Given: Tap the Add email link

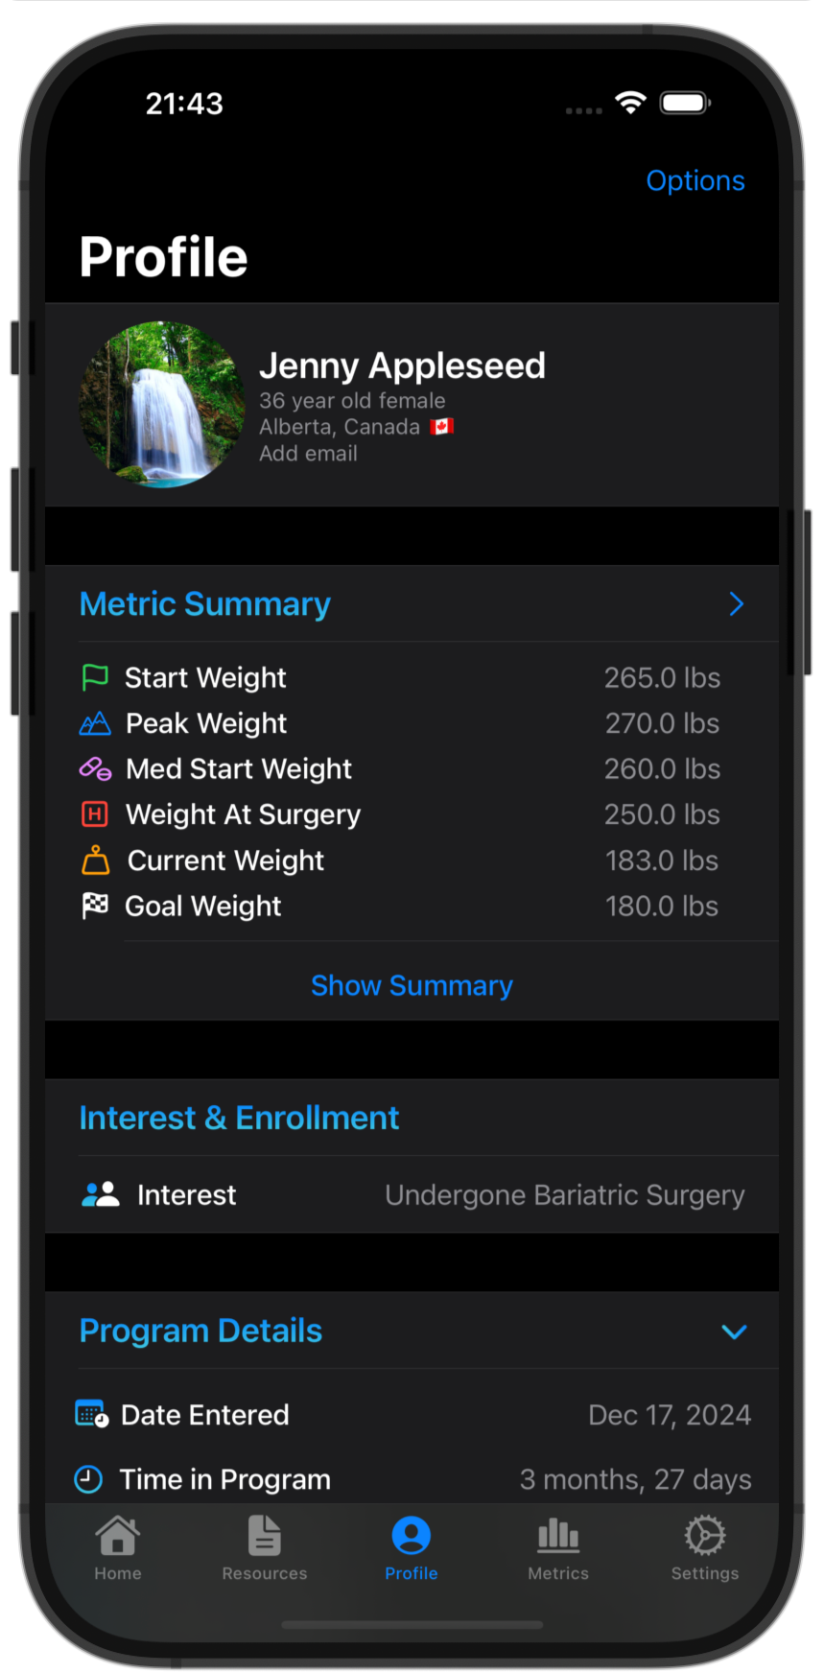Looking at the screenshot, I should tap(308, 454).
